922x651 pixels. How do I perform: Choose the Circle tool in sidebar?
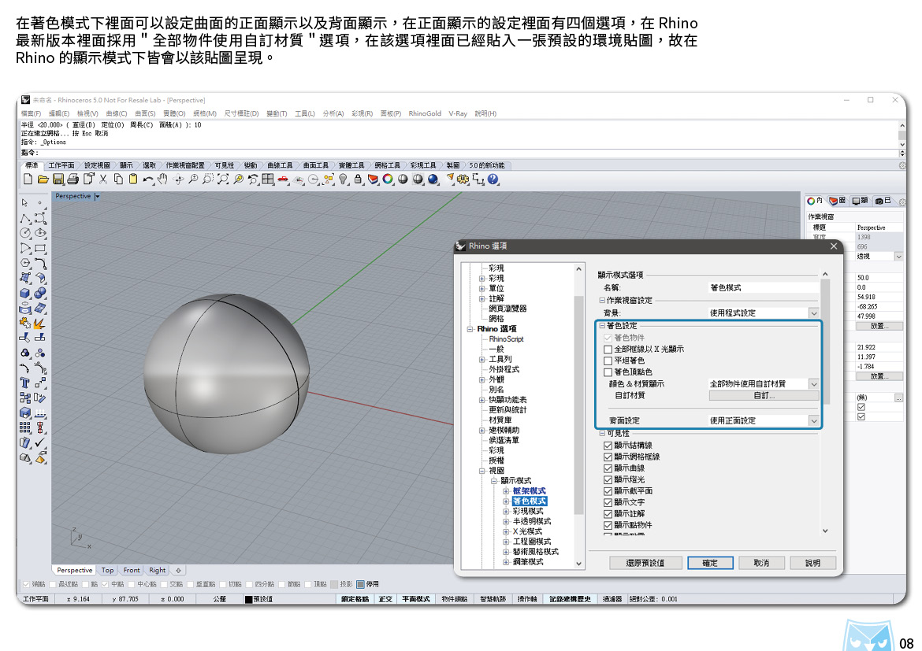24,233
